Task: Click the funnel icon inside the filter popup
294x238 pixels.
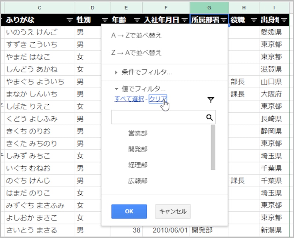Action: [210, 100]
